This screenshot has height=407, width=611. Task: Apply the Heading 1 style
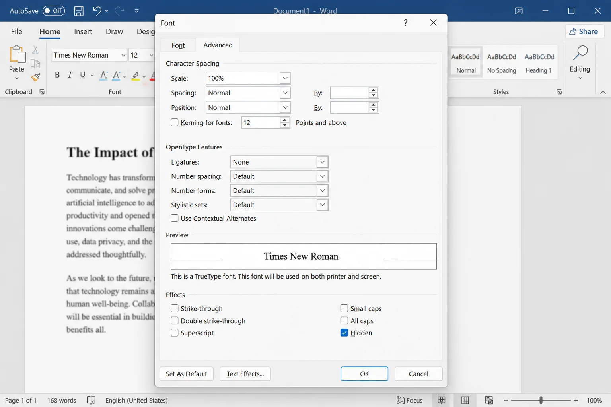click(539, 63)
